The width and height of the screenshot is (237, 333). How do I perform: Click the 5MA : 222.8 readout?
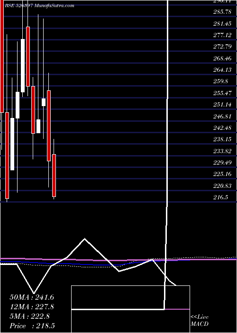30,316
